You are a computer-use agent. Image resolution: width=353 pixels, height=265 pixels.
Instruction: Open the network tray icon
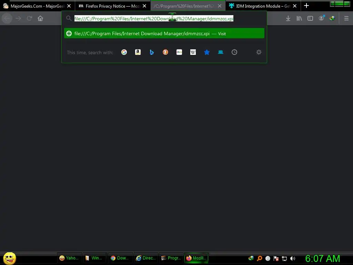[284, 259]
